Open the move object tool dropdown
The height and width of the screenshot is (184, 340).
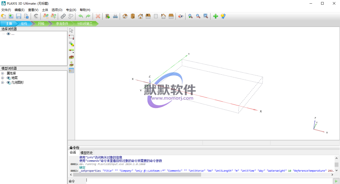pyautogui.click(x=71, y=44)
